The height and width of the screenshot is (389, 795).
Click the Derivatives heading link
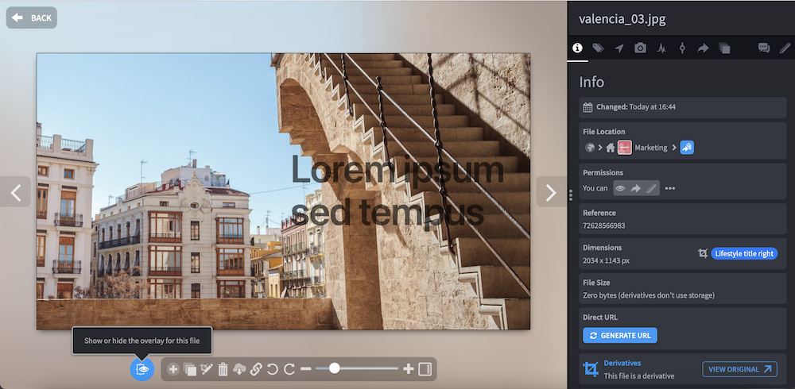622,363
